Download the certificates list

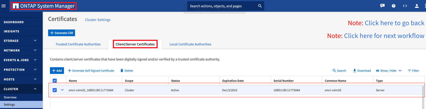point(362,70)
